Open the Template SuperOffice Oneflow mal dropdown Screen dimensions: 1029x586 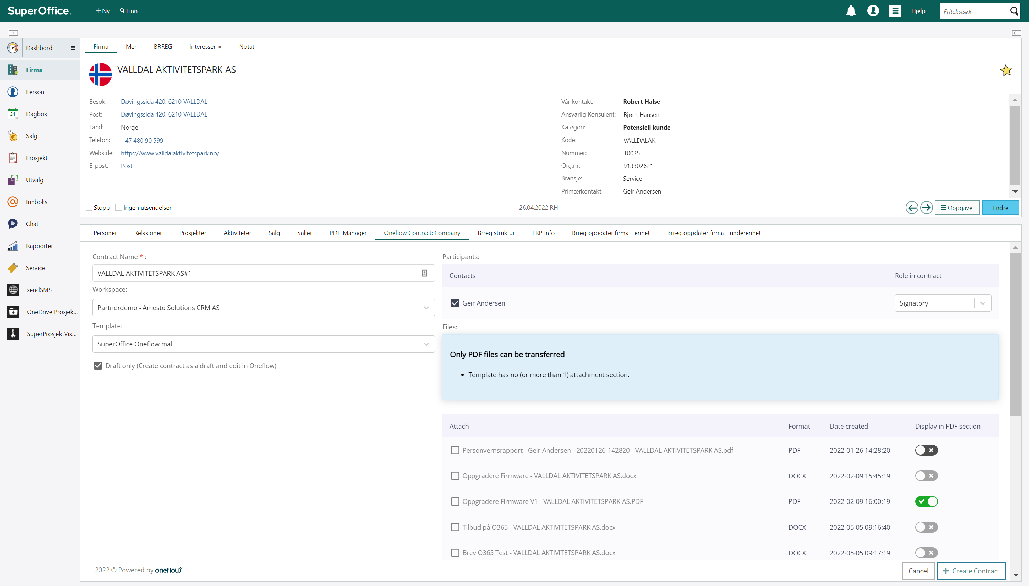[426, 344]
